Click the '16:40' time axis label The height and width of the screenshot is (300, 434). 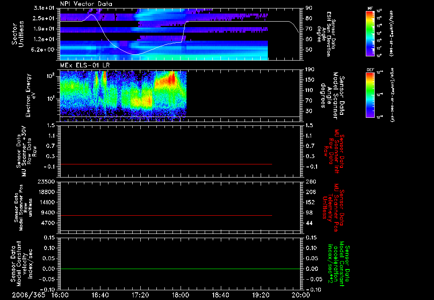[x=100, y=295]
